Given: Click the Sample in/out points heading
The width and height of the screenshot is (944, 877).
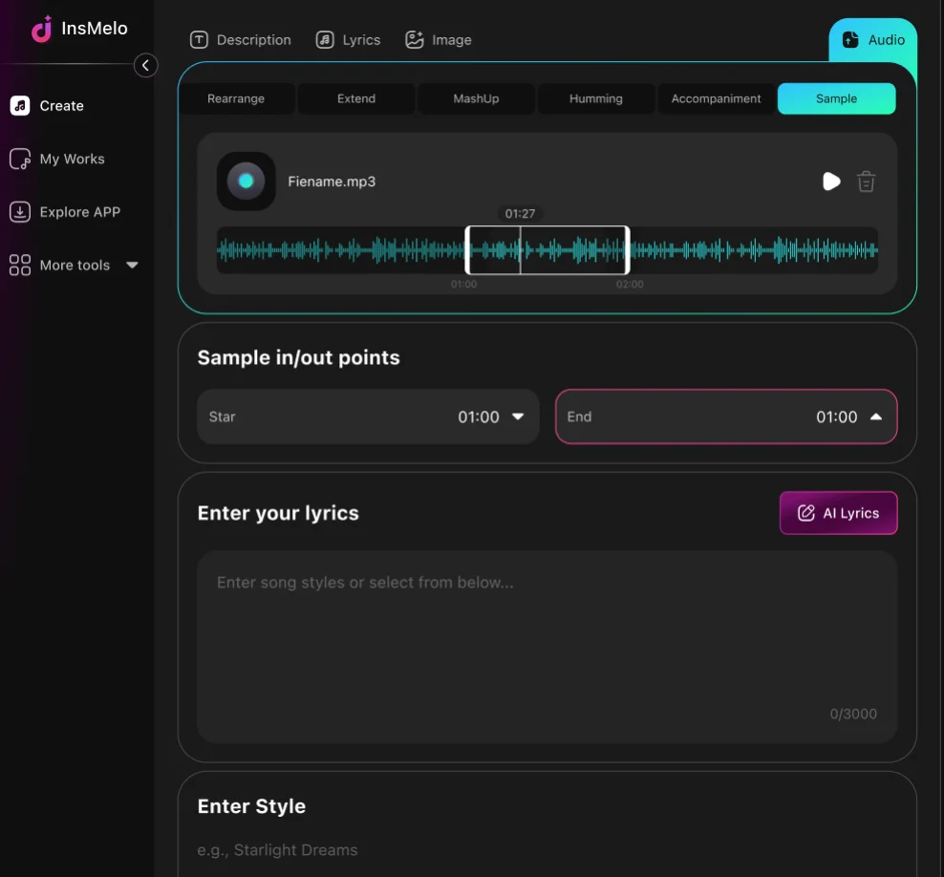Looking at the screenshot, I should pos(299,357).
